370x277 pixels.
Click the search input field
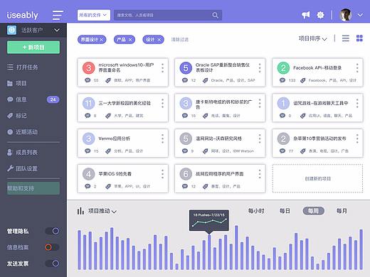tap(168, 15)
